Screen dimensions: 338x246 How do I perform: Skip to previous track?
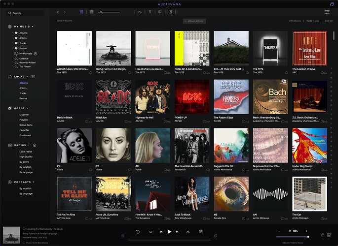[161, 232]
